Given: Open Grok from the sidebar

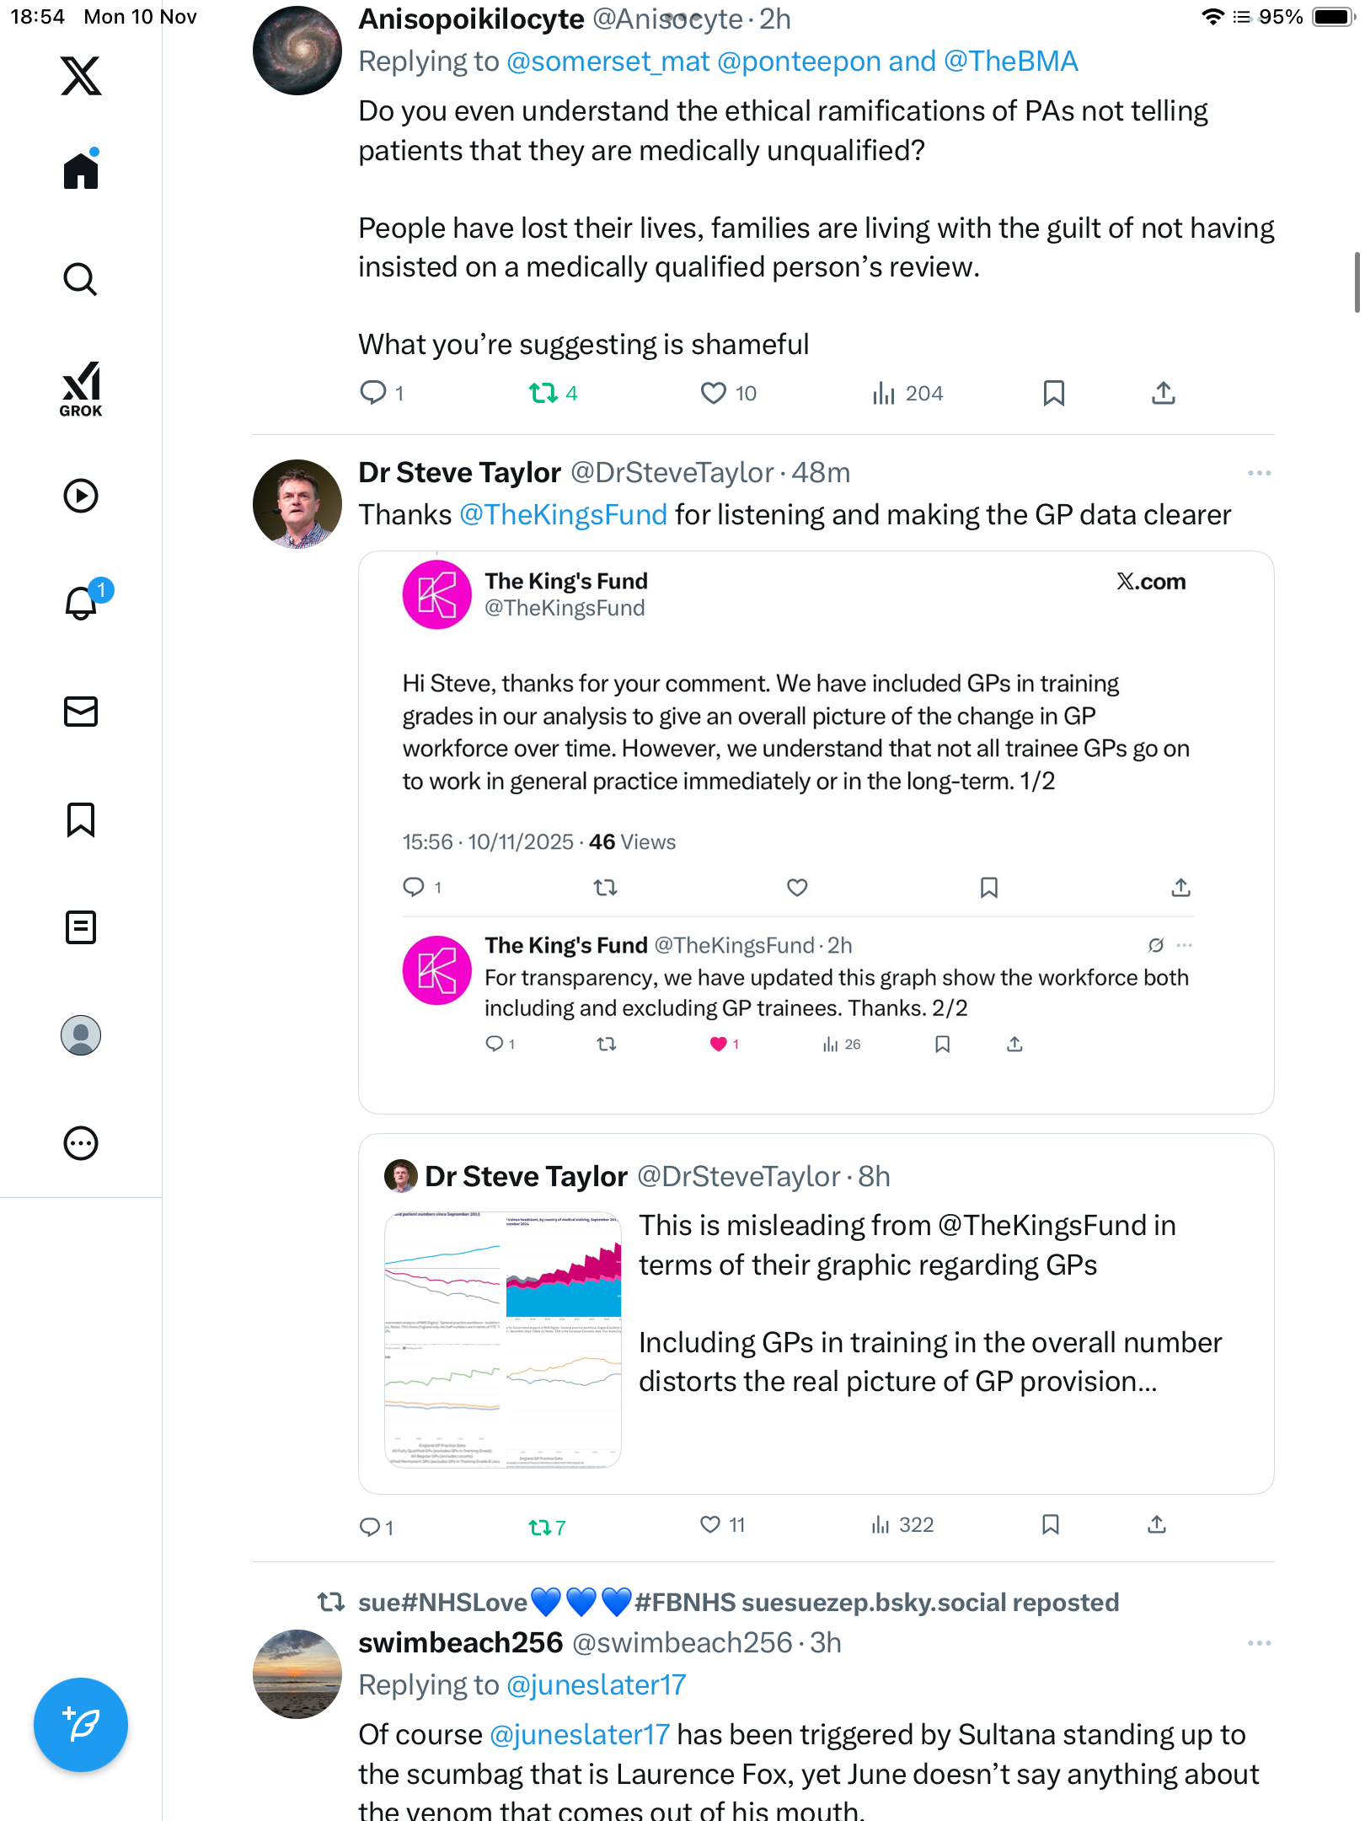Looking at the screenshot, I should tap(81, 389).
